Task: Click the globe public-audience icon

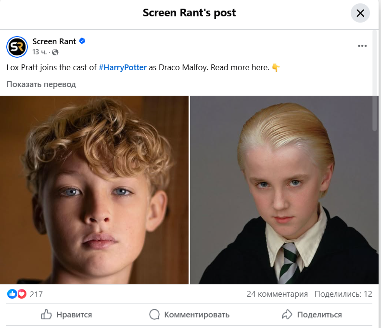Action: click(55, 52)
